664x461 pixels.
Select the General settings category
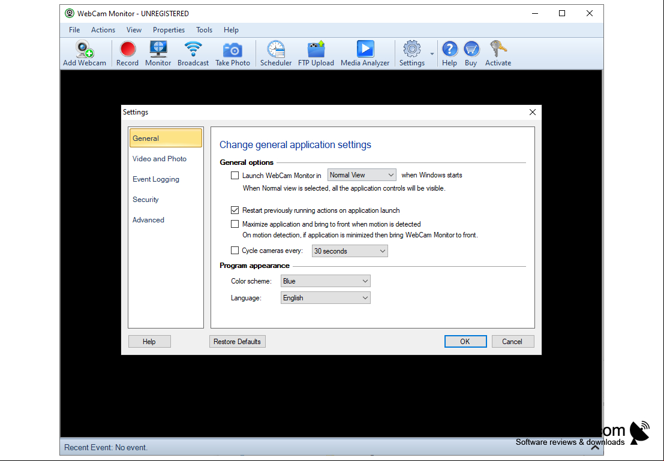(x=166, y=138)
